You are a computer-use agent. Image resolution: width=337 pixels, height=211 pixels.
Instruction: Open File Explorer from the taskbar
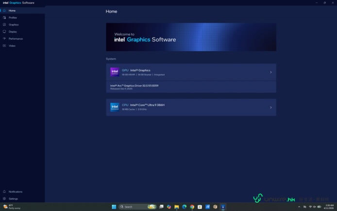(176, 207)
